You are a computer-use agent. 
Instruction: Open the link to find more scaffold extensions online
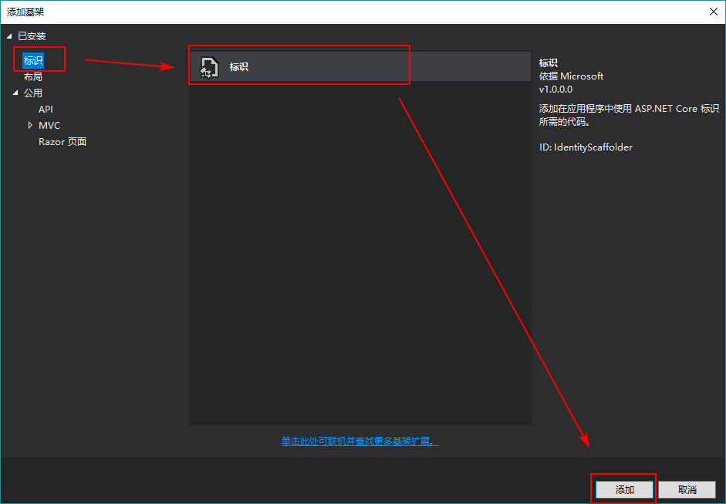(360, 440)
